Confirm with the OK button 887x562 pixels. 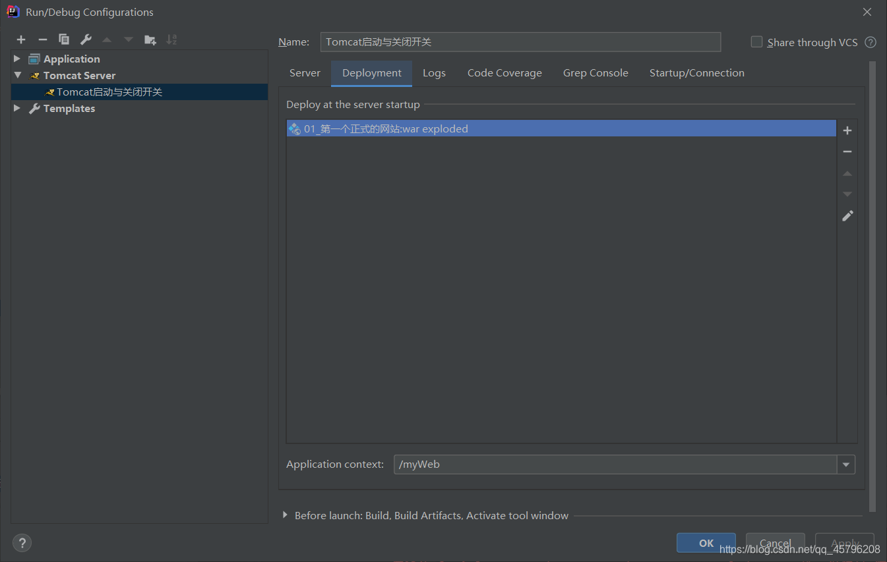[706, 543]
